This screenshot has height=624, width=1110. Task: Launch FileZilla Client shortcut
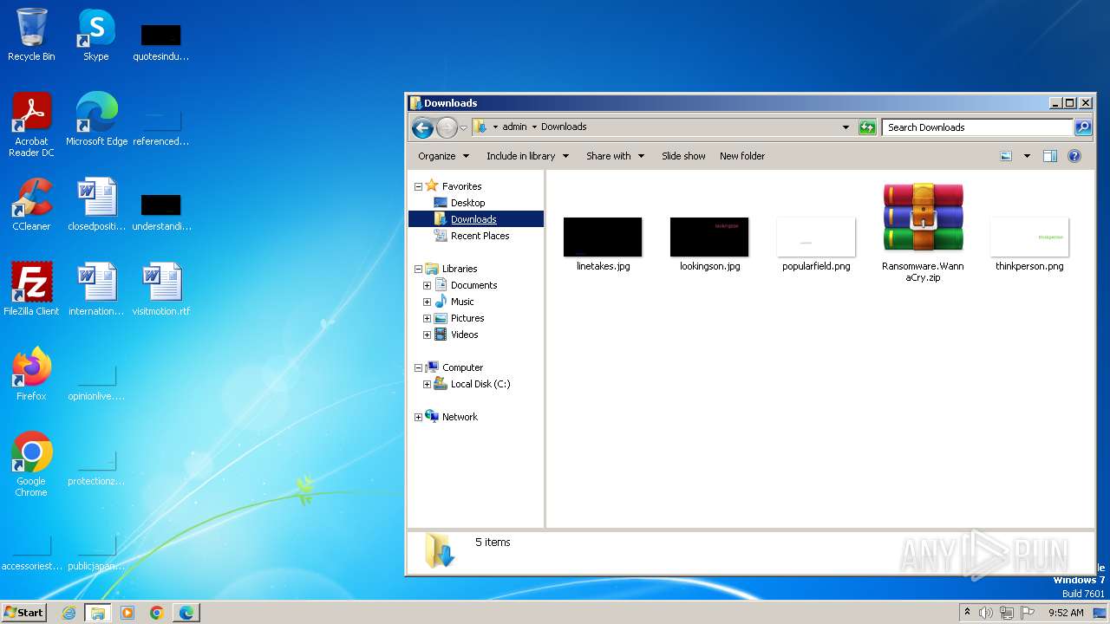click(31, 289)
